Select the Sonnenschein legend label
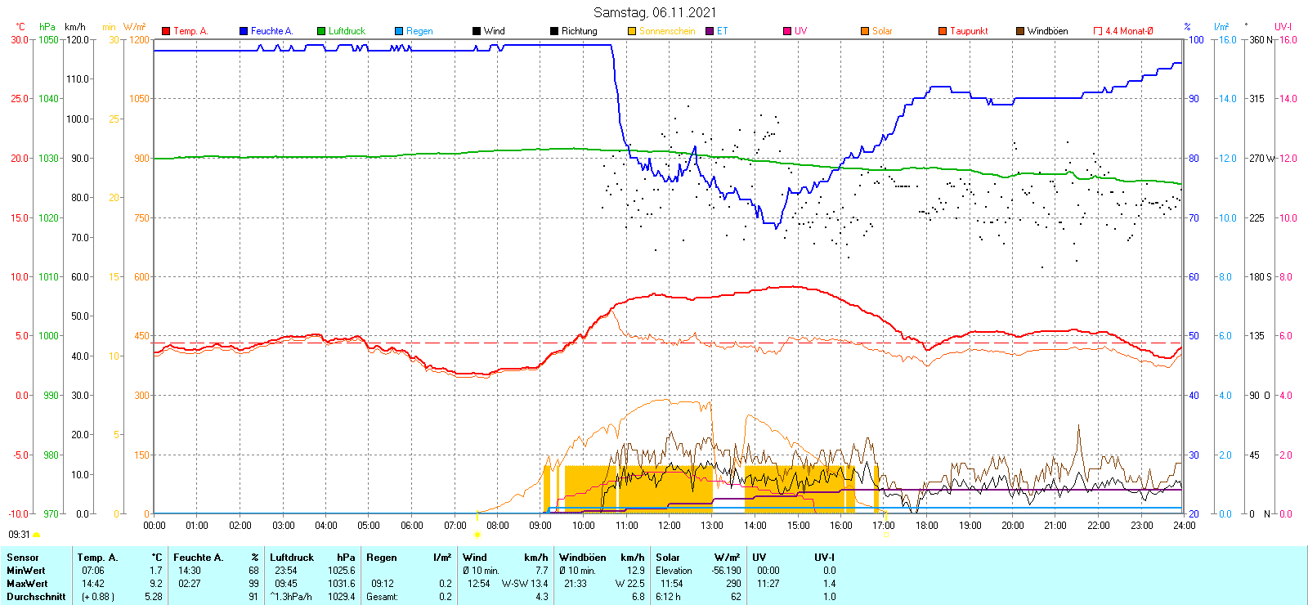This screenshot has height=605, width=1308. click(x=667, y=31)
